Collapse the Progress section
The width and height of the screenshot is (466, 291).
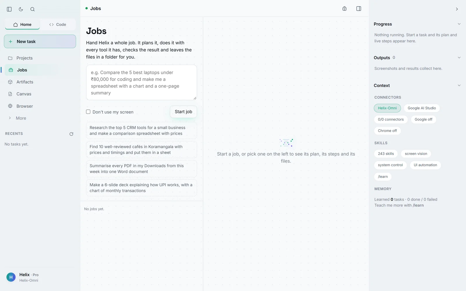pyautogui.click(x=459, y=24)
